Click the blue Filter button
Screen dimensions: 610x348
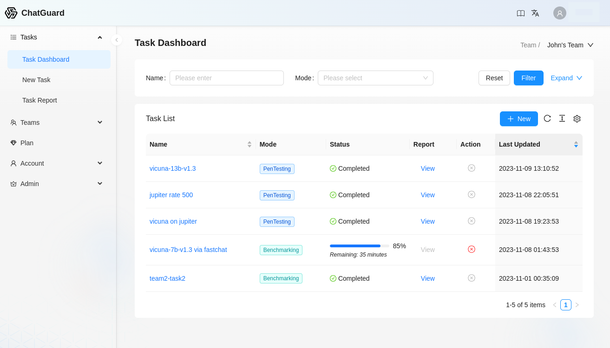tap(528, 77)
